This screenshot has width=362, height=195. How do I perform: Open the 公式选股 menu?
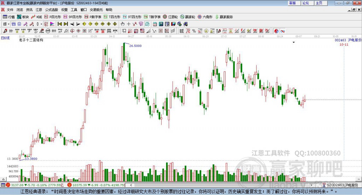click(52, 10)
